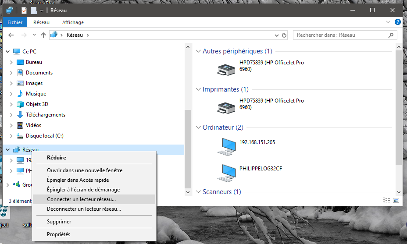Click the Properties quick access toolbar icon
407x244 pixels.
tap(24, 11)
